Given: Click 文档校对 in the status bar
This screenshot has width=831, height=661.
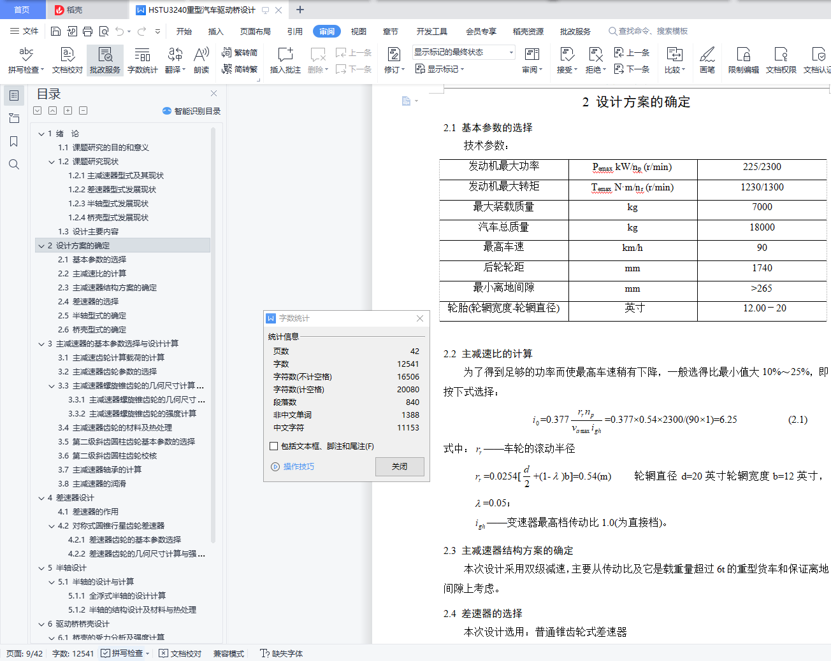Looking at the screenshot, I should [180, 653].
